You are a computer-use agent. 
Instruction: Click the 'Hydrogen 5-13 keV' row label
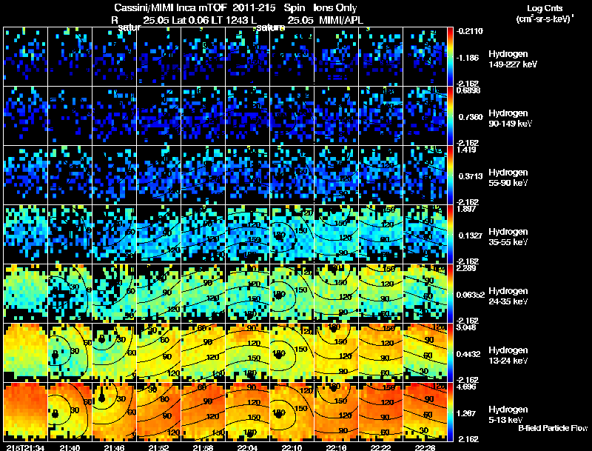[x=508, y=415]
